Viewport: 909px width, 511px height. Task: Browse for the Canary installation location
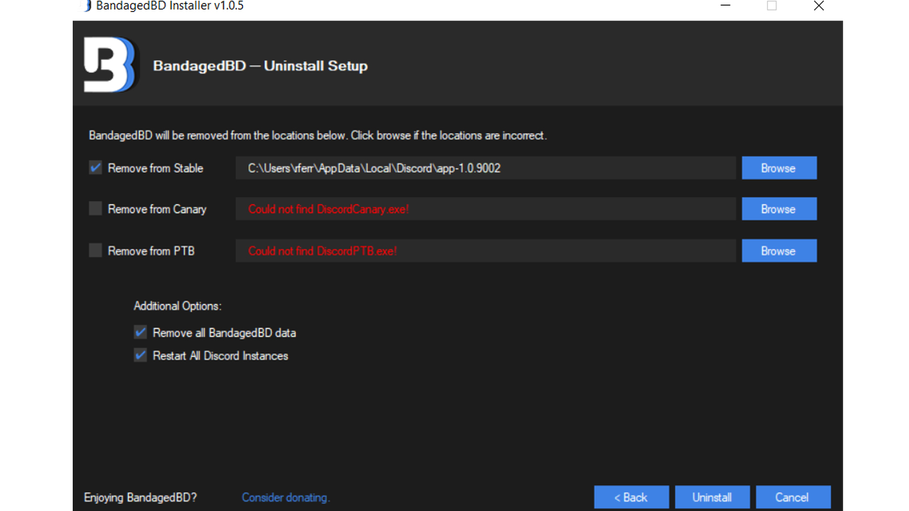[x=778, y=208]
